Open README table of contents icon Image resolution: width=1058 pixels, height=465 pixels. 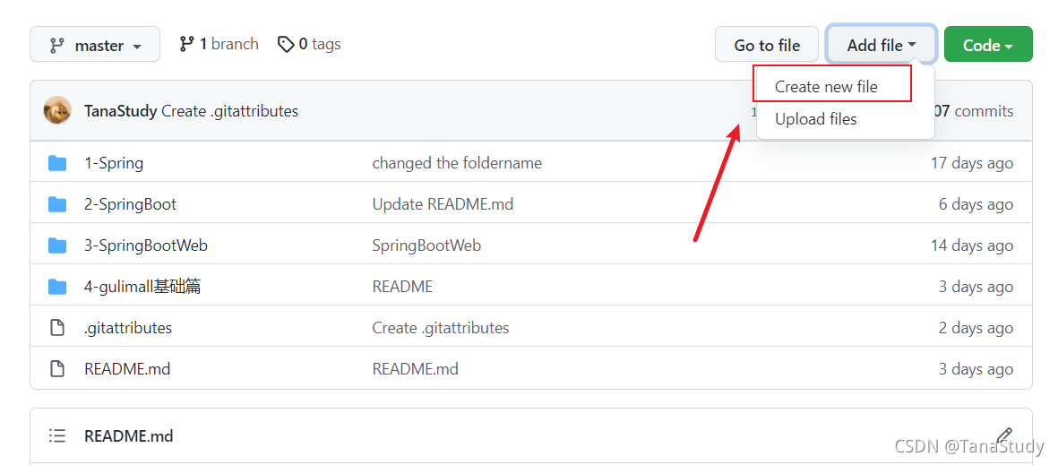(57, 436)
